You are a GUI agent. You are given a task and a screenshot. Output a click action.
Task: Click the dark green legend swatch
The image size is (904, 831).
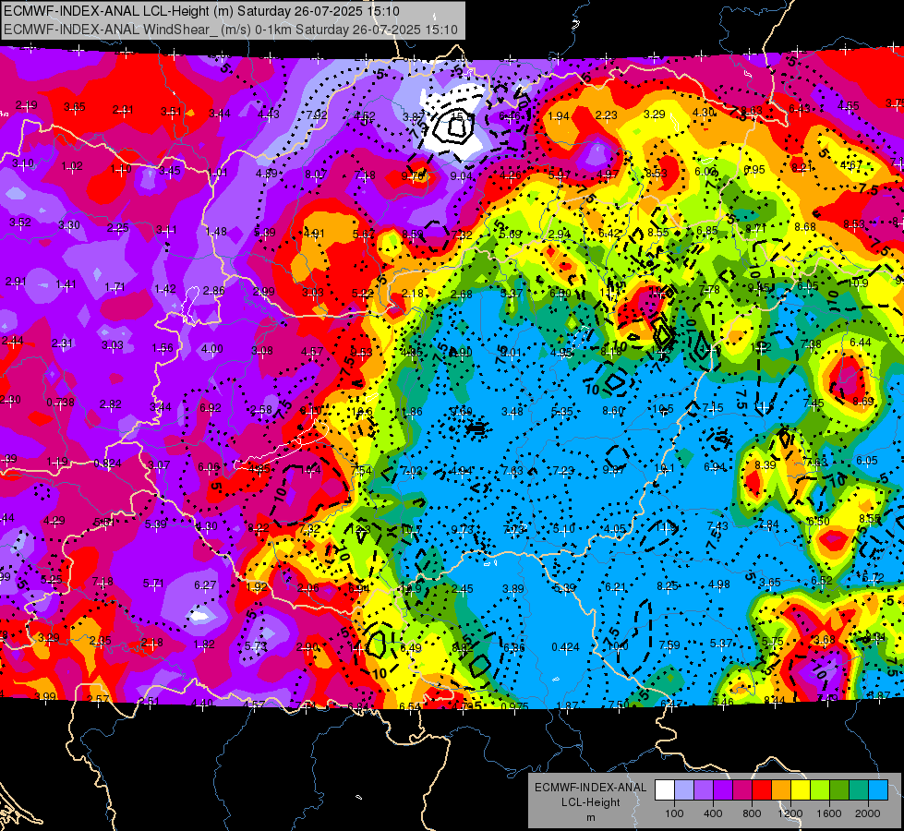tap(838, 790)
